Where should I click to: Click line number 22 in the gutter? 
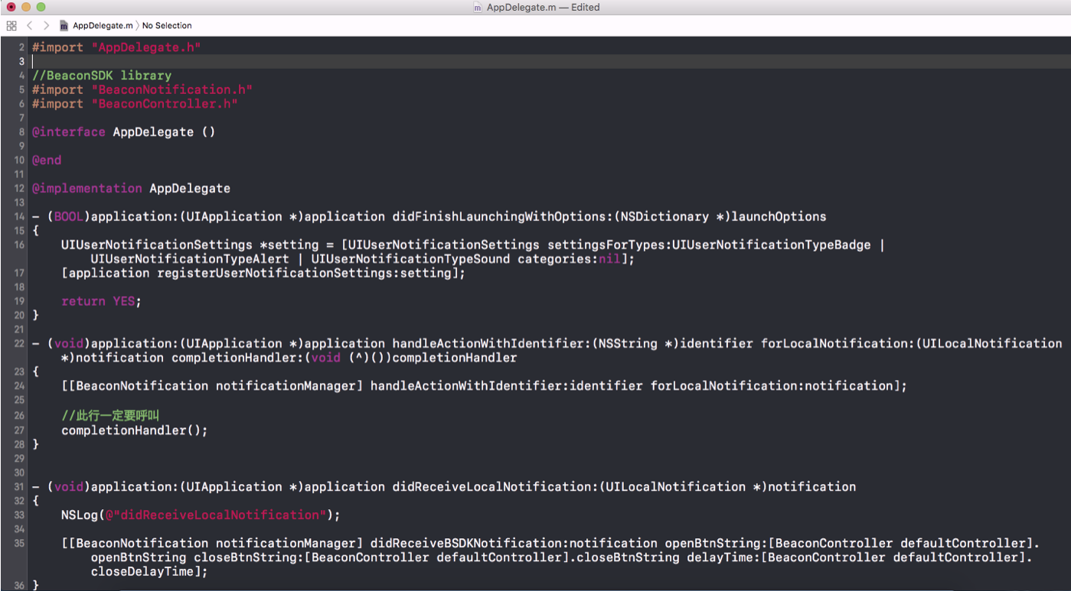18,343
